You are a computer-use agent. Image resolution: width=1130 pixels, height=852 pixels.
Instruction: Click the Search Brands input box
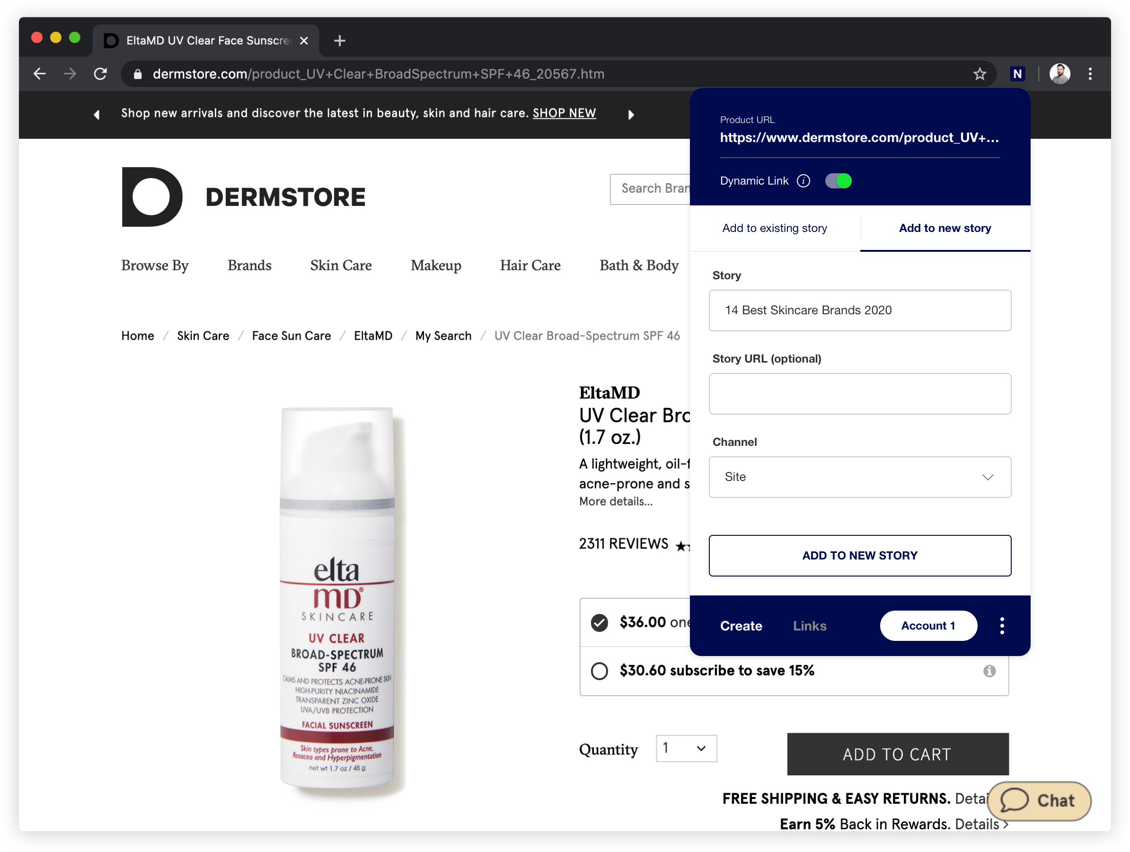click(650, 188)
